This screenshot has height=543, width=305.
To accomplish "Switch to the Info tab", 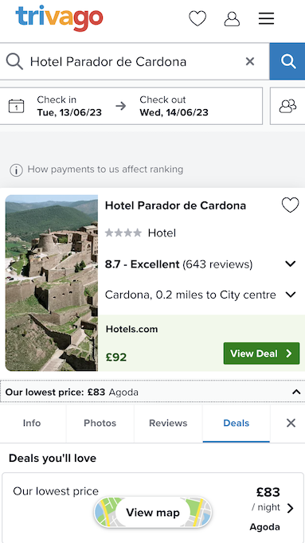I will [x=32, y=424].
